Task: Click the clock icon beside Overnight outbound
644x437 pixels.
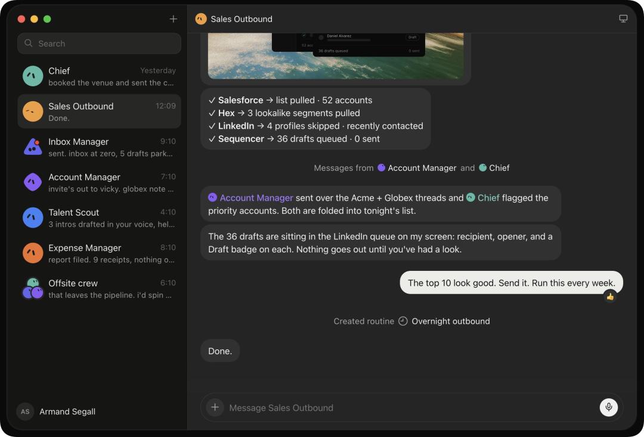Action: point(403,321)
